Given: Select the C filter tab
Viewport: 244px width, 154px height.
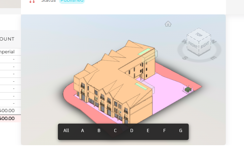Looking at the screenshot, I should tap(115, 130).
